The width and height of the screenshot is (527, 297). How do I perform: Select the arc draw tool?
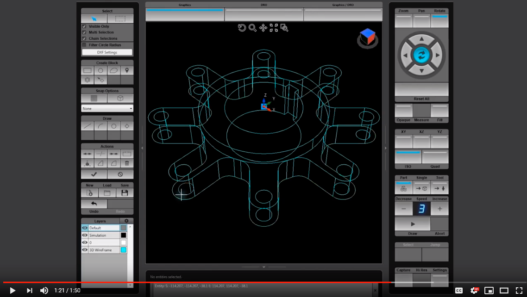click(x=100, y=126)
